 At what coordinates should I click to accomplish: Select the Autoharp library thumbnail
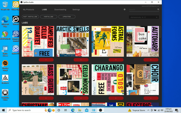coord(143,41)
